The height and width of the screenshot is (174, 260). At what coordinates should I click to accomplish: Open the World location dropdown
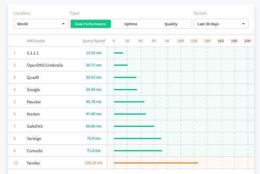pos(41,24)
